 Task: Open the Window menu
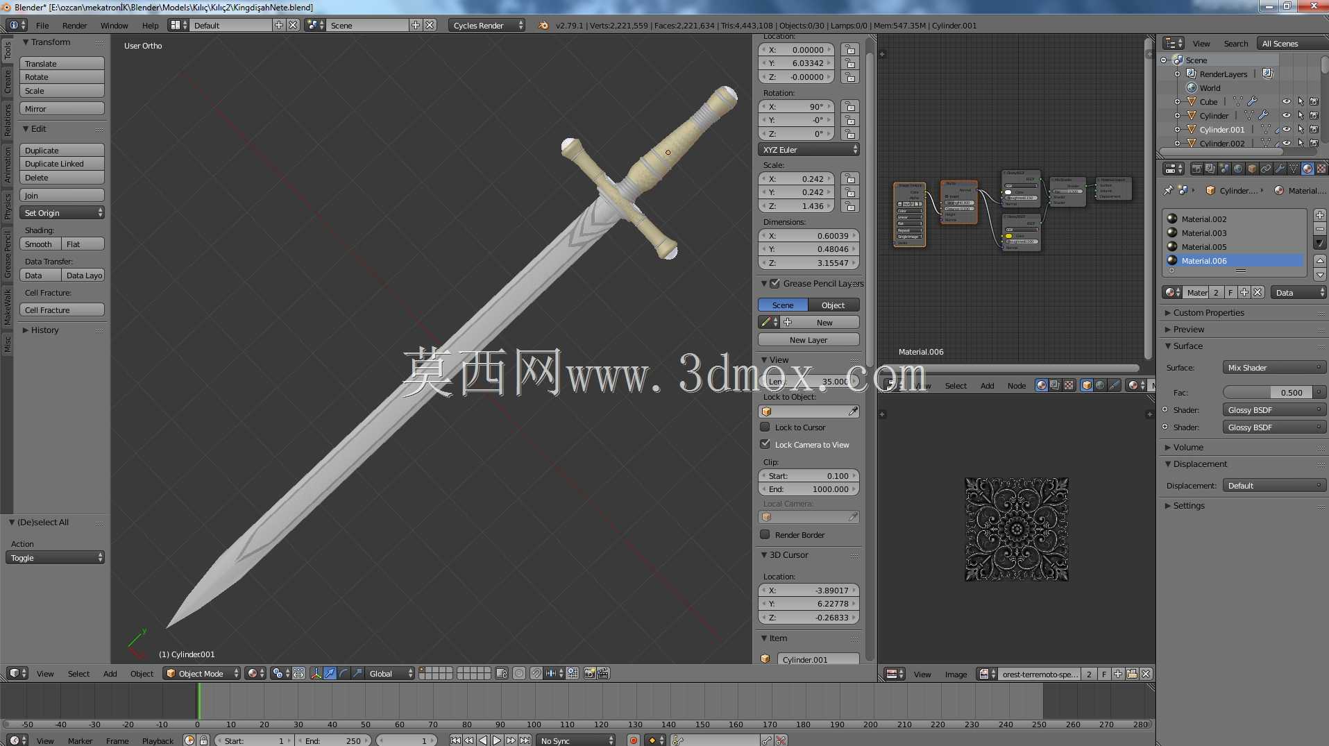114,25
